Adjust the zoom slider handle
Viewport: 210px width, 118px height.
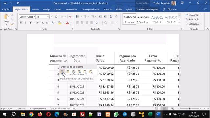point(189,108)
